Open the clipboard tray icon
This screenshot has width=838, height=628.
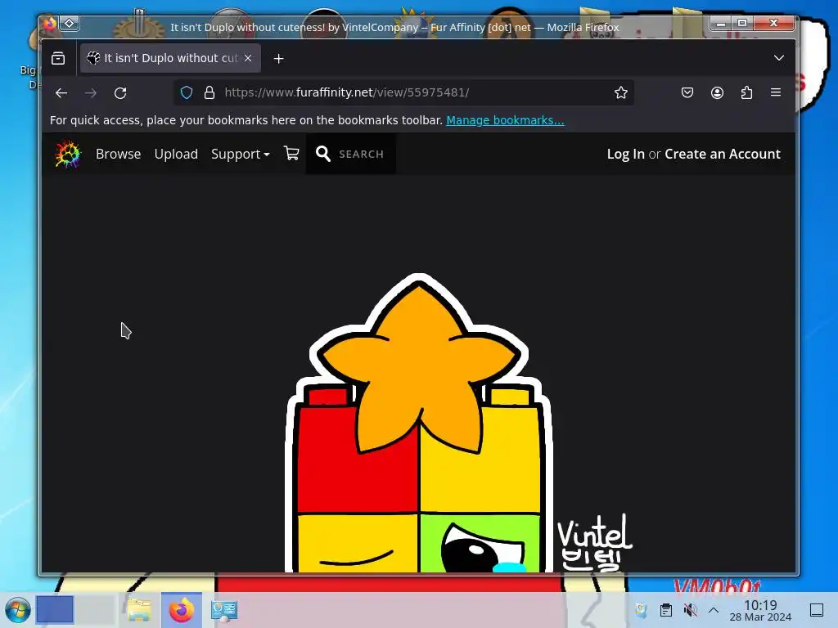click(x=666, y=610)
